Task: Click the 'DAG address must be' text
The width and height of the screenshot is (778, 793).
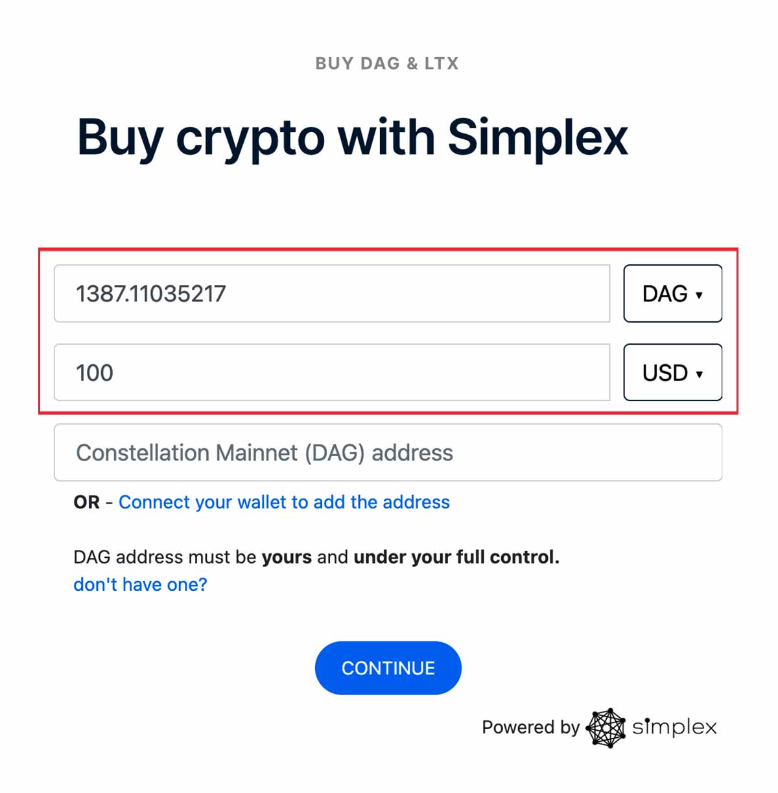Action: tap(165, 557)
